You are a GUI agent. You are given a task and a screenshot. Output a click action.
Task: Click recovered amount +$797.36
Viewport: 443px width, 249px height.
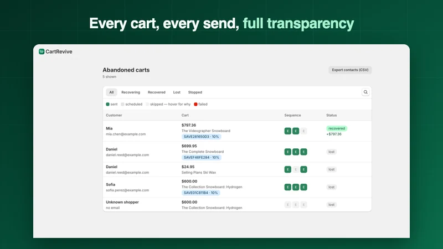[x=334, y=134]
